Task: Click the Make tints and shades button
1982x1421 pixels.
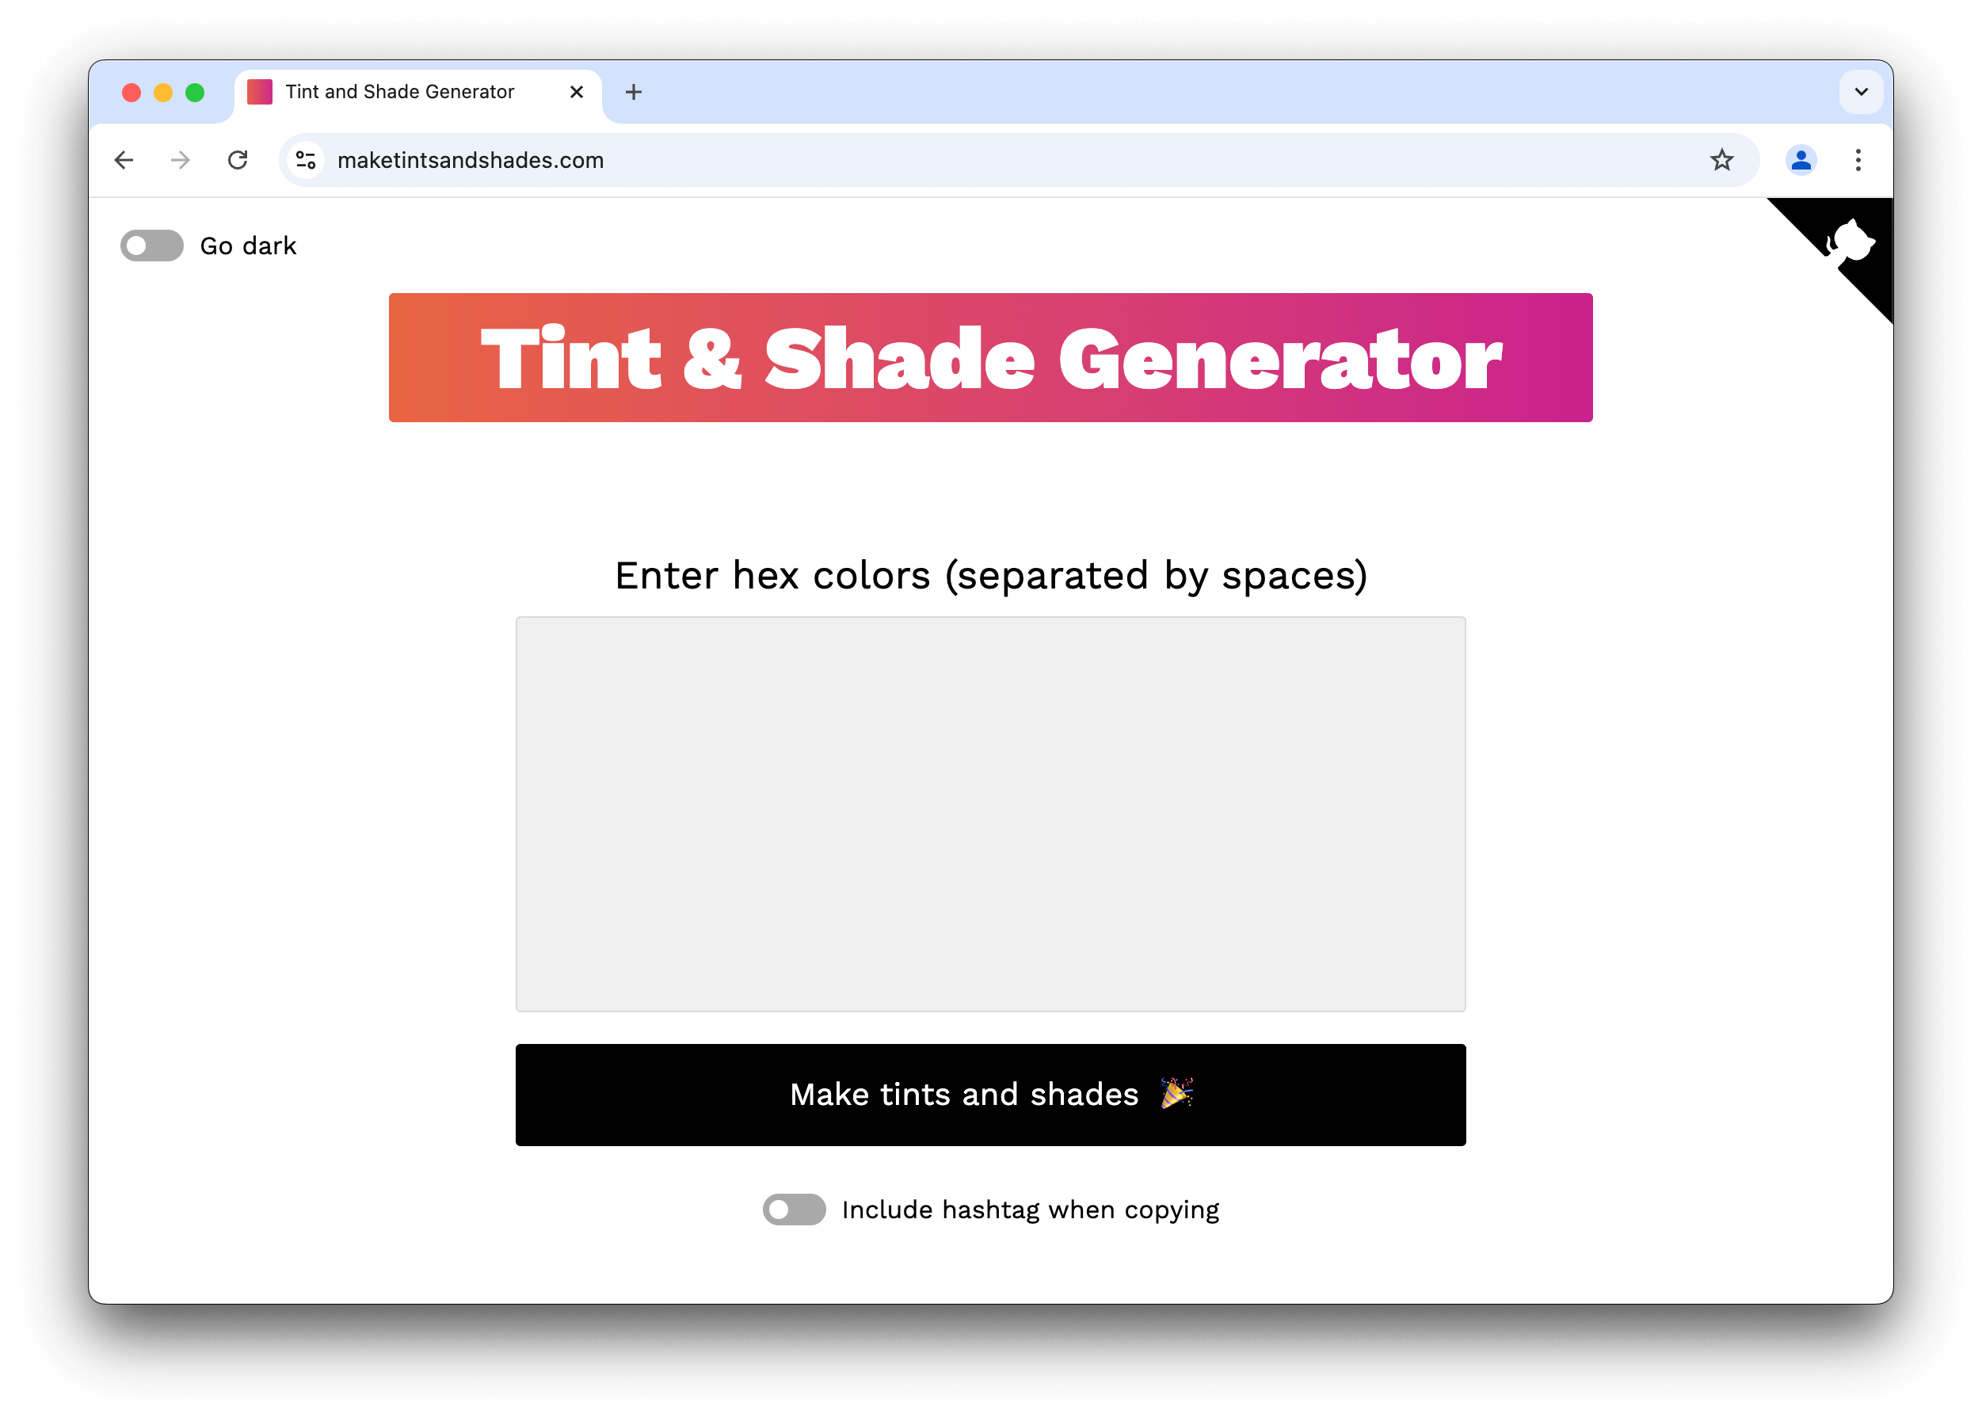Action: point(992,1095)
